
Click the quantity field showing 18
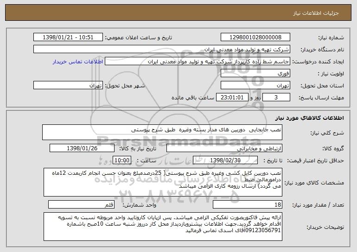(248, 204)
